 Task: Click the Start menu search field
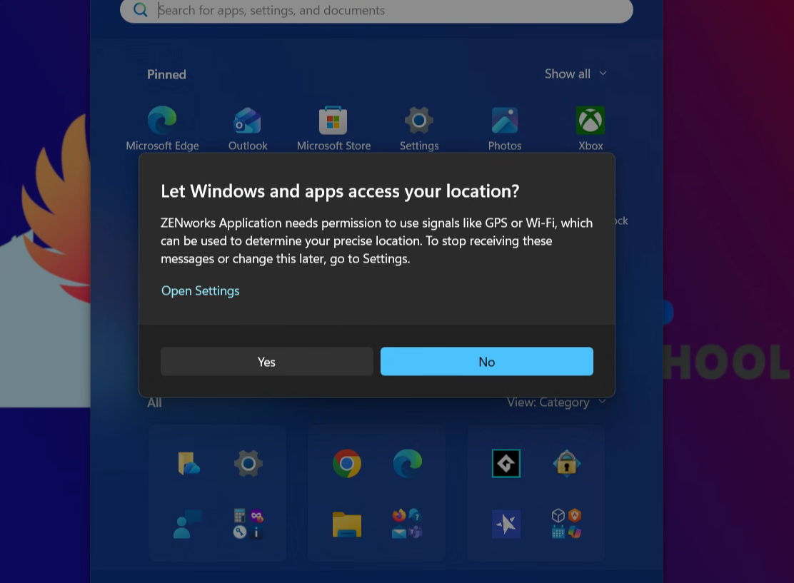pos(376,11)
